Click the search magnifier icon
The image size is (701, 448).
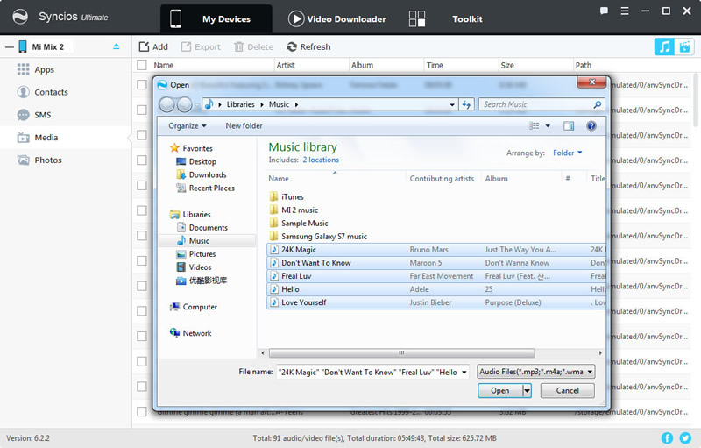click(x=598, y=104)
